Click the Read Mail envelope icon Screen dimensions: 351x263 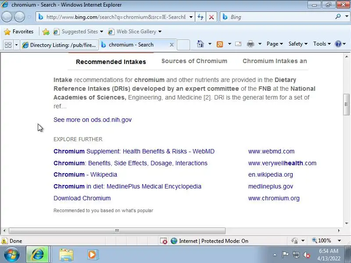[x=238, y=44]
